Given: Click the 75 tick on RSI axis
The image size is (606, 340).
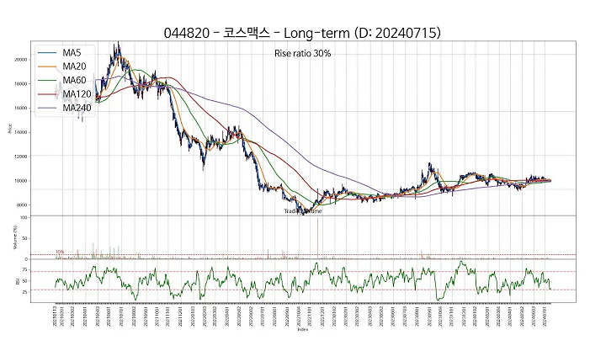Looking at the screenshot, I should [x=25, y=270].
